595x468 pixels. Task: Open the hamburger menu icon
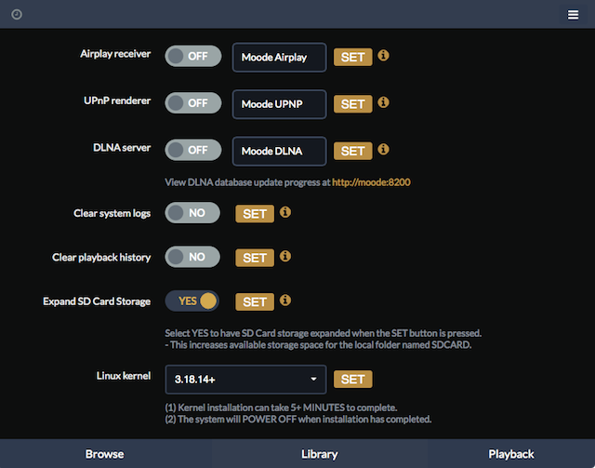[573, 15]
